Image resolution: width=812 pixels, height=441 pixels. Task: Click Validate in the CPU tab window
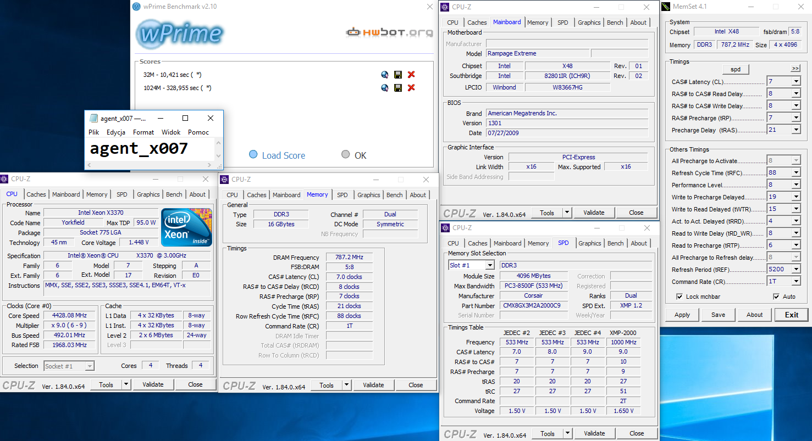tap(153, 384)
